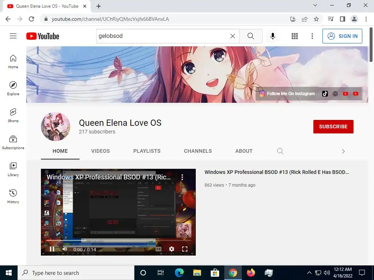Open Microsoft Edge from taskbar
The width and height of the screenshot is (374, 280).
pos(179,273)
